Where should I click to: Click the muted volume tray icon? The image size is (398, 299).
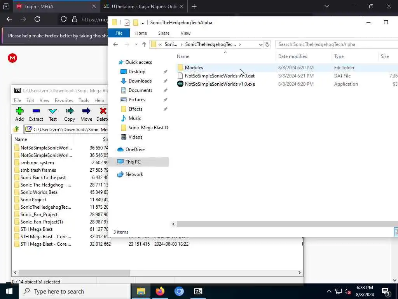point(348,291)
